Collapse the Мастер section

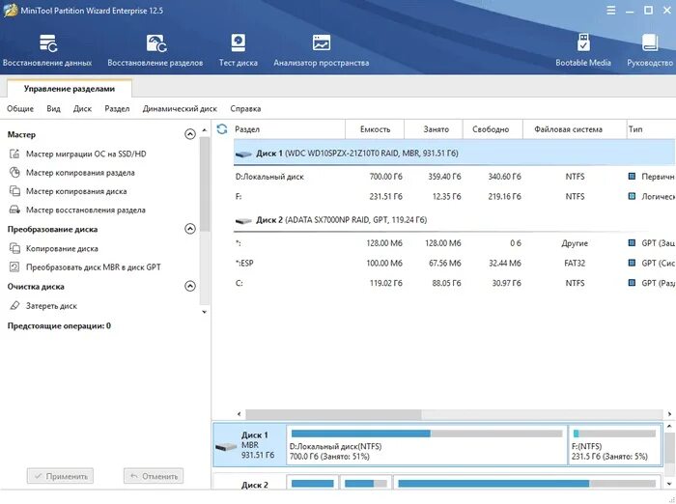(190, 134)
